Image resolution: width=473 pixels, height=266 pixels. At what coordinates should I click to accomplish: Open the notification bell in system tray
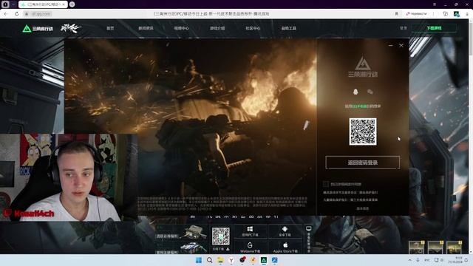click(466, 260)
